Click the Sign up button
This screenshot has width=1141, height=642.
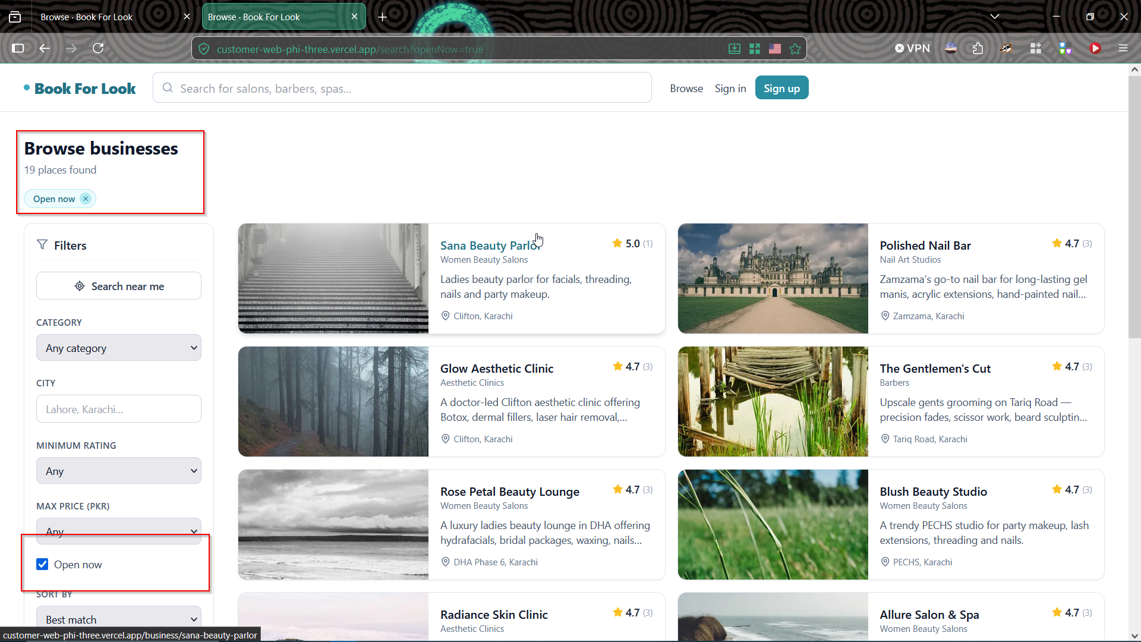pos(781,88)
